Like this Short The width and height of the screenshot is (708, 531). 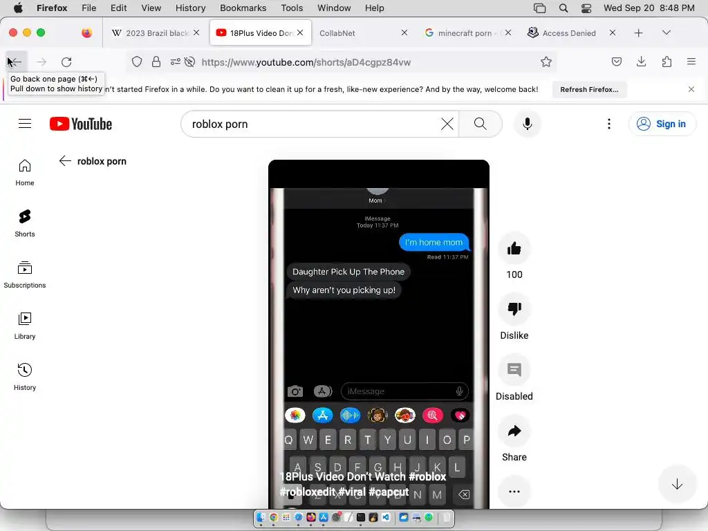514,248
